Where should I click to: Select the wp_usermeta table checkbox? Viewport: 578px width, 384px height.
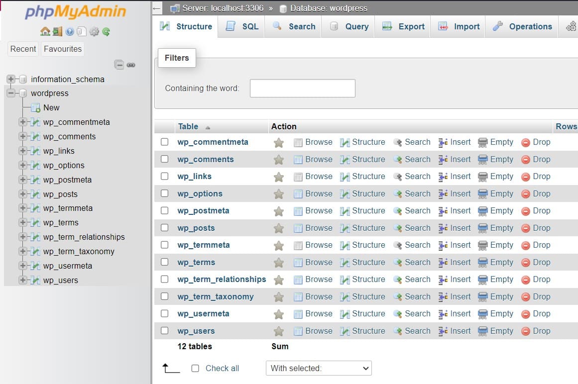[165, 314]
